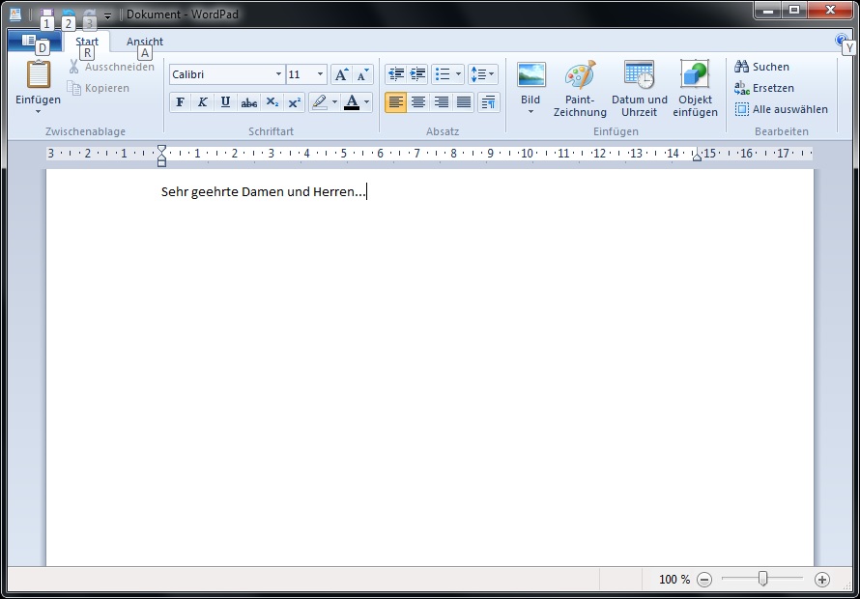The height and width of the screenshot is (599, 860).
Task: Toggle italic formatting (K button)
Action: point(202,102)
